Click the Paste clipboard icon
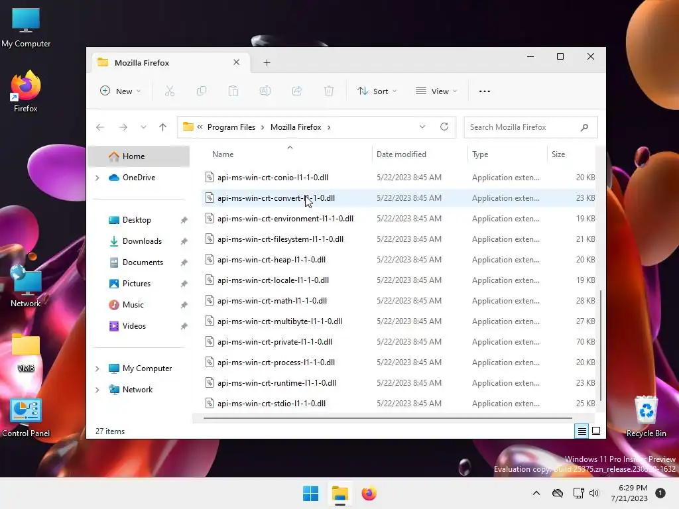 pyautogui.click(x=233, y=91)
